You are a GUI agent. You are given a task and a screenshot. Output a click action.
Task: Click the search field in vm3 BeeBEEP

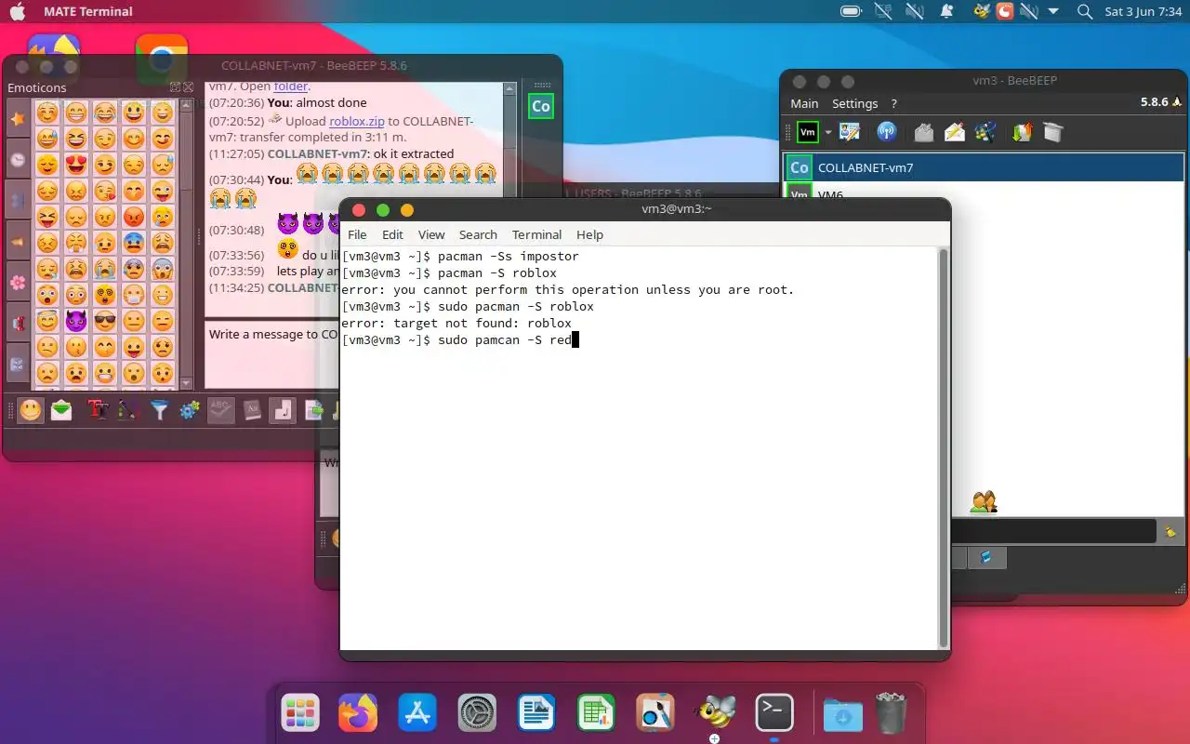click(1053, 531)
